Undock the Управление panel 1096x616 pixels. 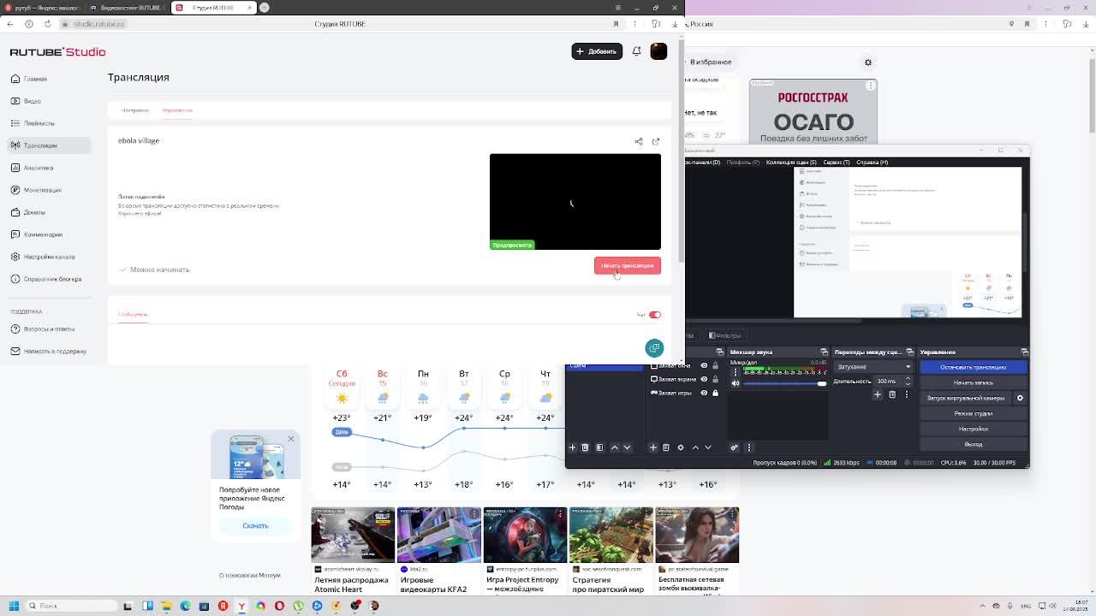click(1024, 352)
